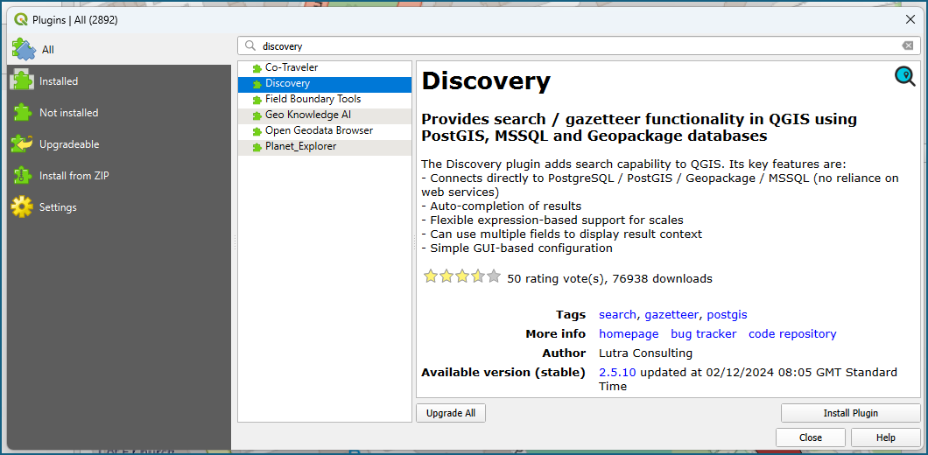Click the QGIS logo in title bar

click(x=21, y=19)
